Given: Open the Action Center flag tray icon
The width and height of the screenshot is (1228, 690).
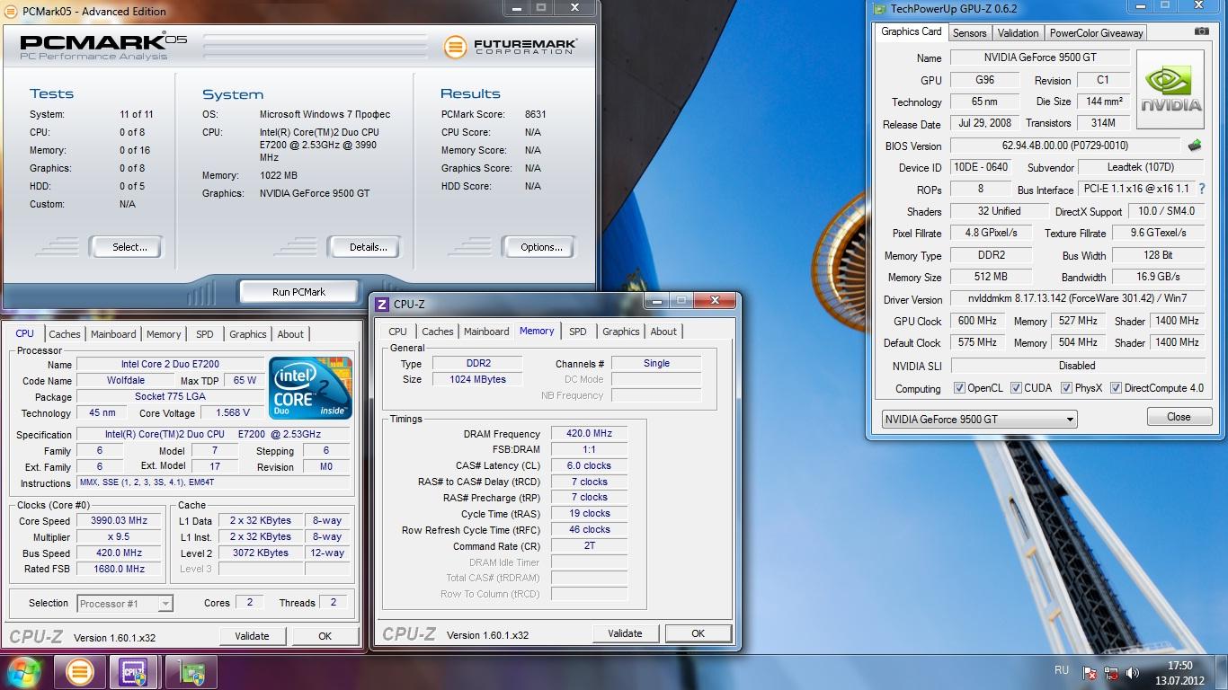Looking at the screenshot, I should click(1090, 672).
